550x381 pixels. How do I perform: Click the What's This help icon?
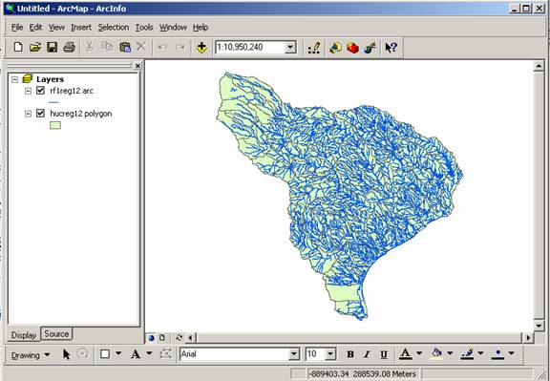click(391, 48)
